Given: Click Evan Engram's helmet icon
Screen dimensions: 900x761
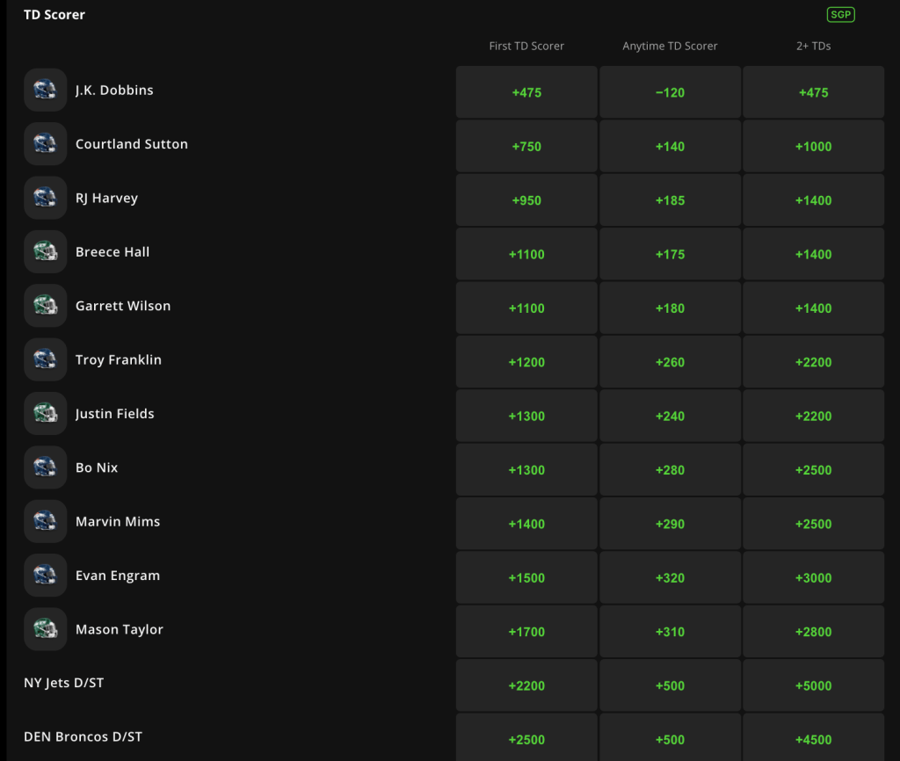Looking at the screenshot, I should point(46,576).
